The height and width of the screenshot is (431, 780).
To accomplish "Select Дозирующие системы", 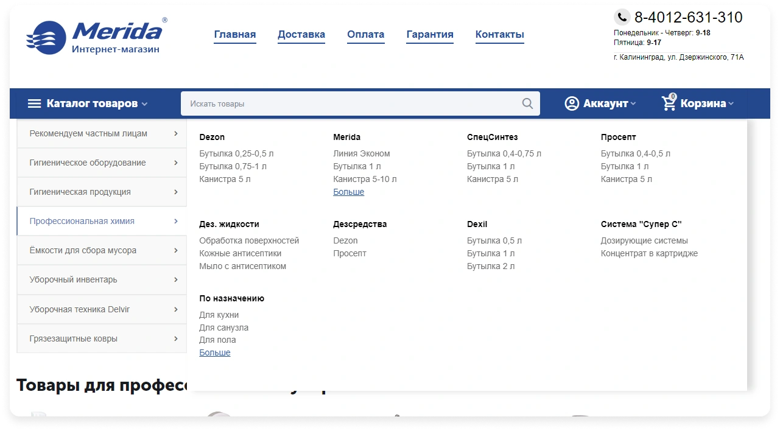I will [x=645, y=240].
